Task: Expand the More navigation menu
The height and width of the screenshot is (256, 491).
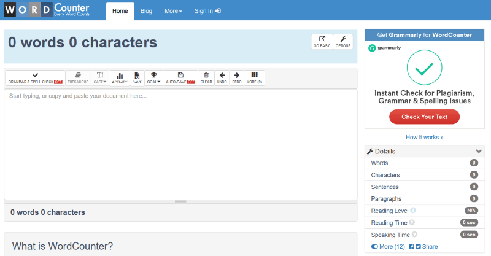Action: [x=173, y=11]
